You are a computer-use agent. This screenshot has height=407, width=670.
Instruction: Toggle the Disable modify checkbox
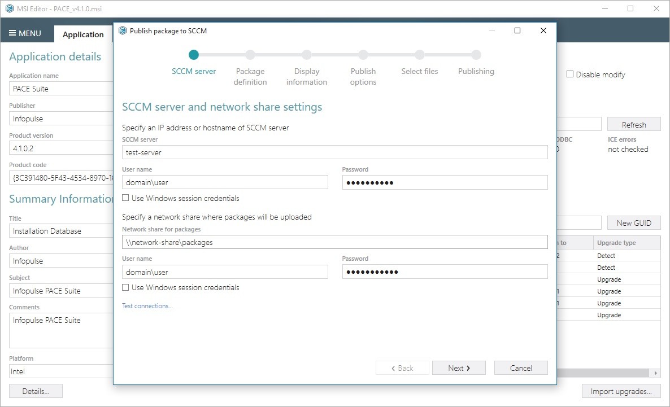[x=570, y=75]
